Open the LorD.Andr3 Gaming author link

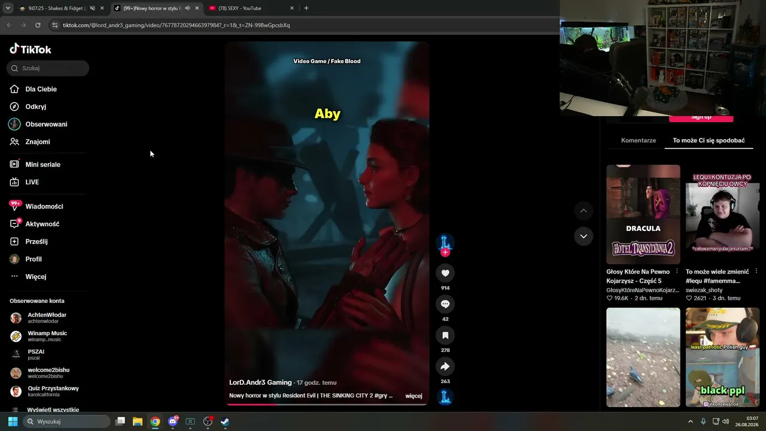pos(260,383)
